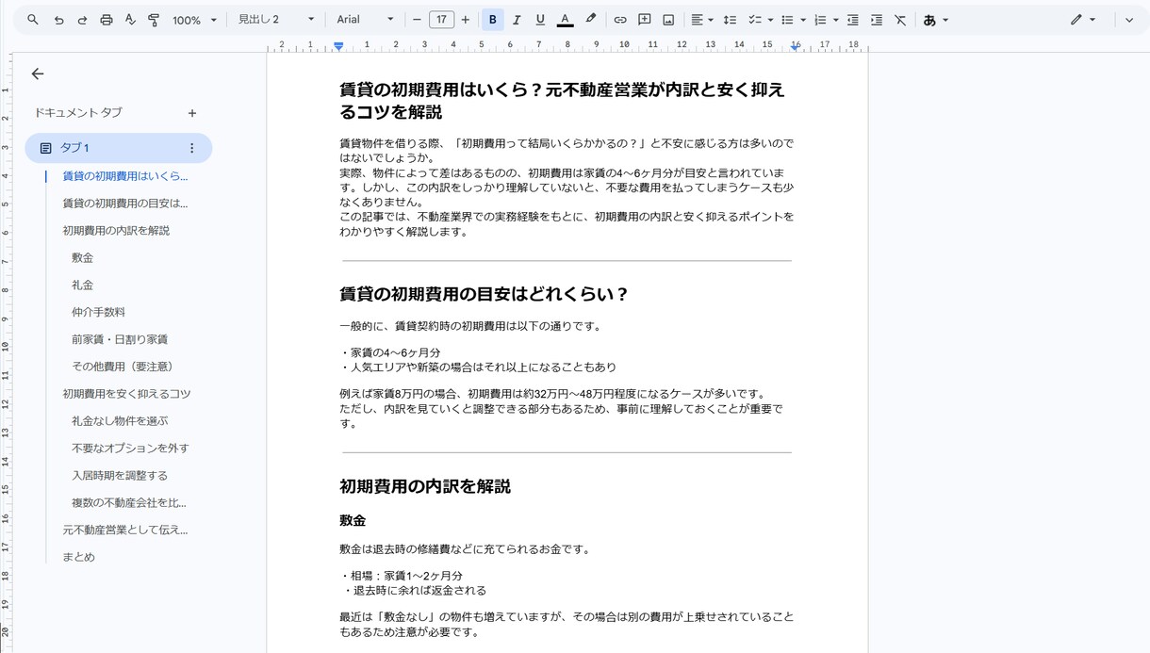
Task: Insert a checklist
Action: pos(754,20)
